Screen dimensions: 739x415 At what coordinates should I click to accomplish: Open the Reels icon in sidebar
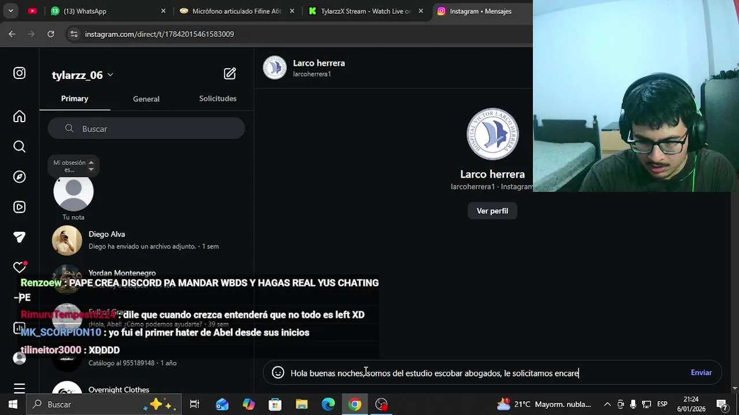pyautogui.click(x=20, y=207)
